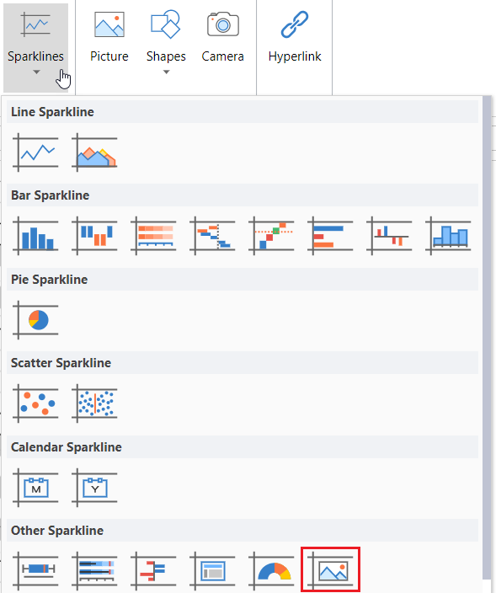The image size is (496, 593).
Task: Click the Hyperlink button
Action: [295, 37]
